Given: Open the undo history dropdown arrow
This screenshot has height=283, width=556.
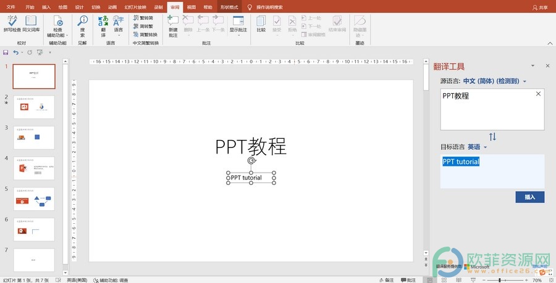Looking at the screenshot, I should (x=22, y=52).
